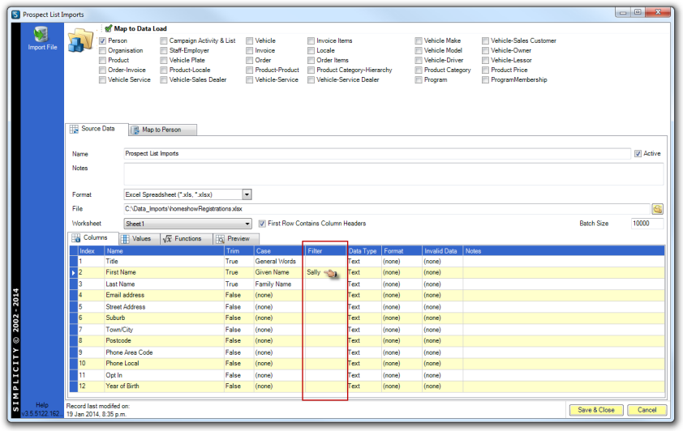The height and width of the screenshot is (431, 683).
Task: Open the Functions tab
Action: point(187,239)
